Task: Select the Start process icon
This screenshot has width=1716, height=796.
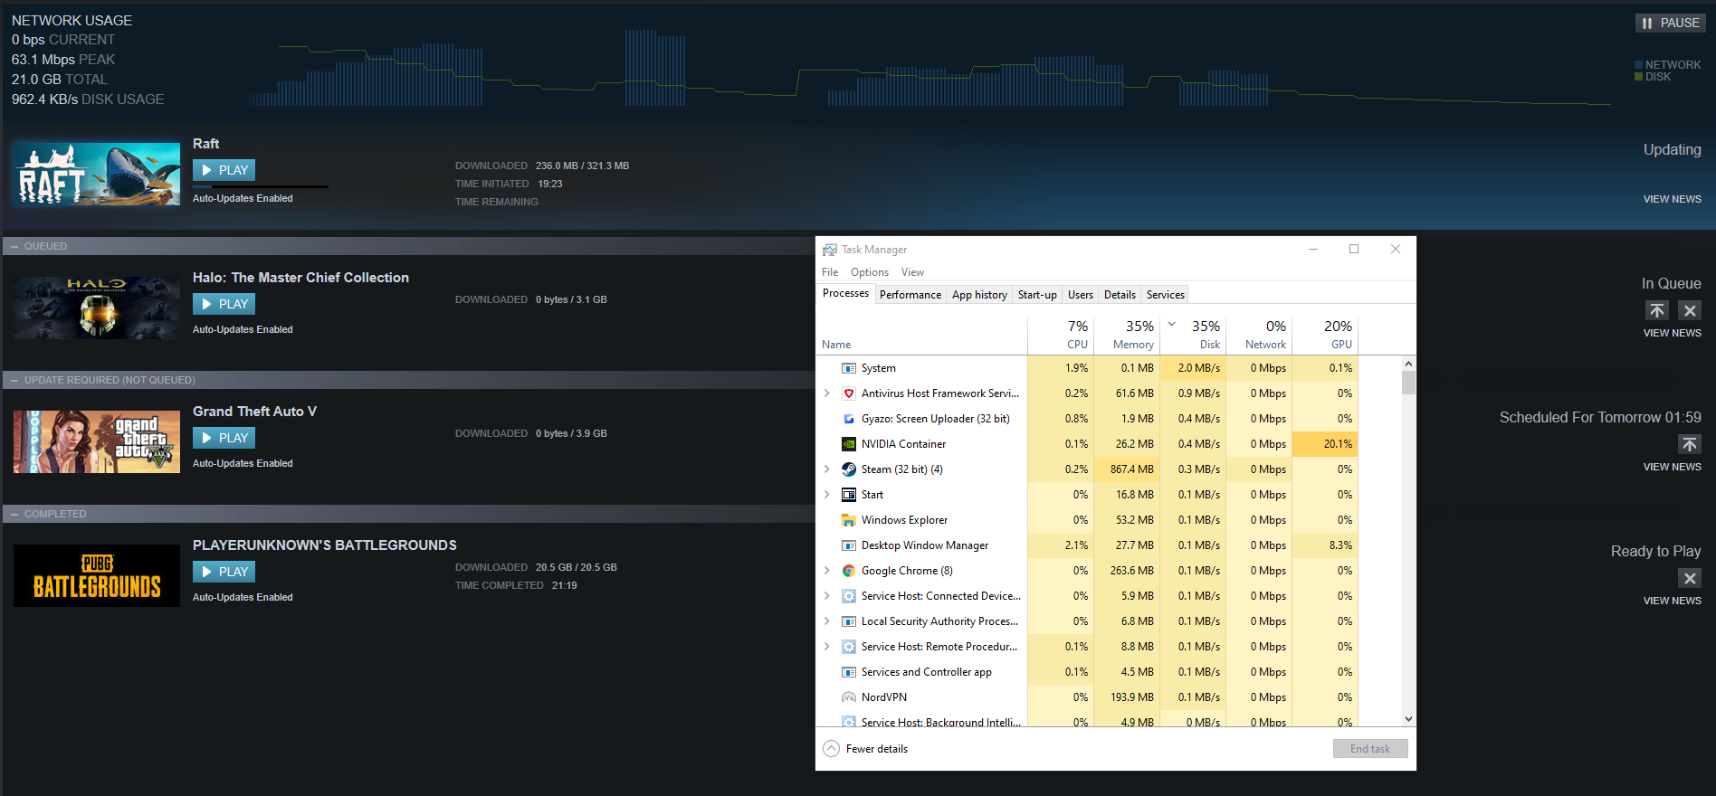Action: (849, 495)
